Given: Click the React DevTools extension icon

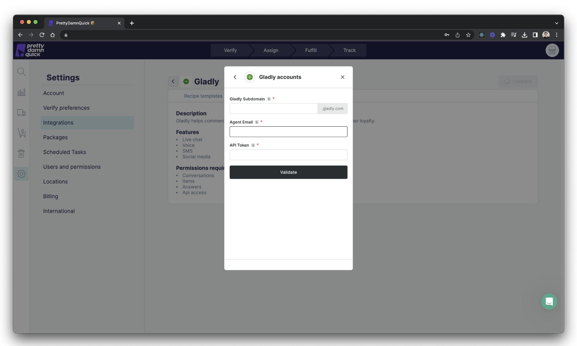Looking at the screenshot, I should [481, 35].
